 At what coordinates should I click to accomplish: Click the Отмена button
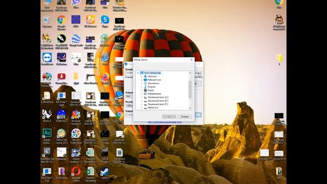coord(184,117)
